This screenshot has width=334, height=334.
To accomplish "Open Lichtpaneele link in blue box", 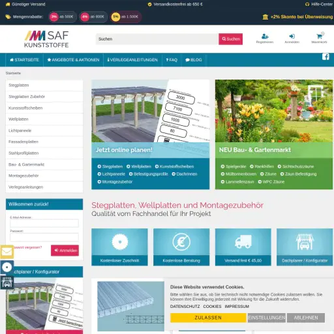I will (112, 174).
